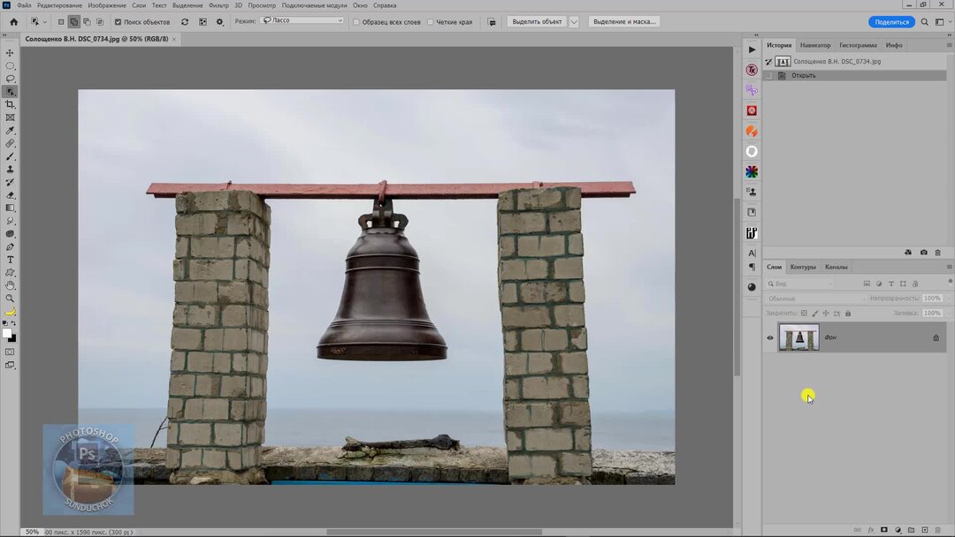Open tool preset picker dropdown arrow
Screen dimensions: 955x537
tap(44, 22)
